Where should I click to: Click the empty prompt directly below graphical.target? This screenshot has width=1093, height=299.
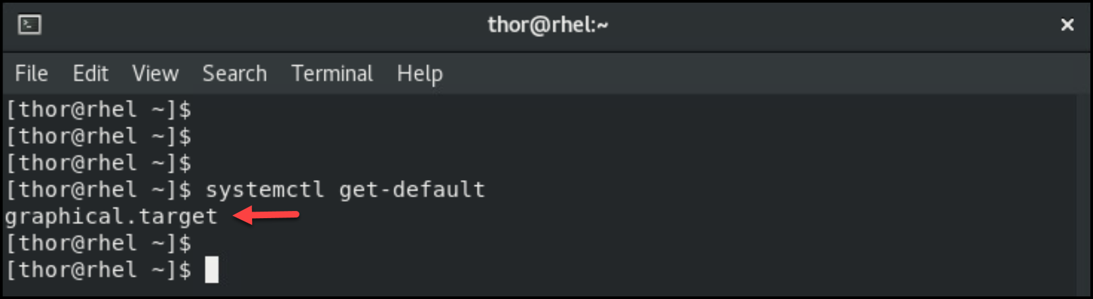99,243
